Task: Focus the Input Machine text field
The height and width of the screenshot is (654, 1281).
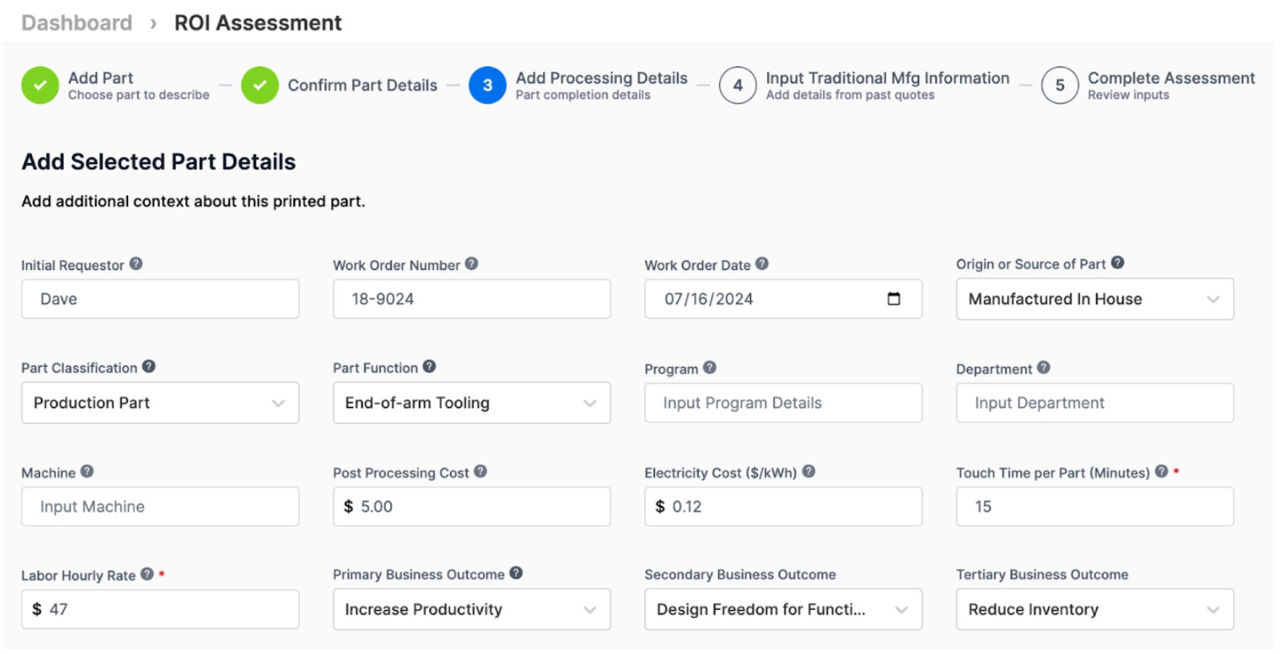Action: point(160,507)
